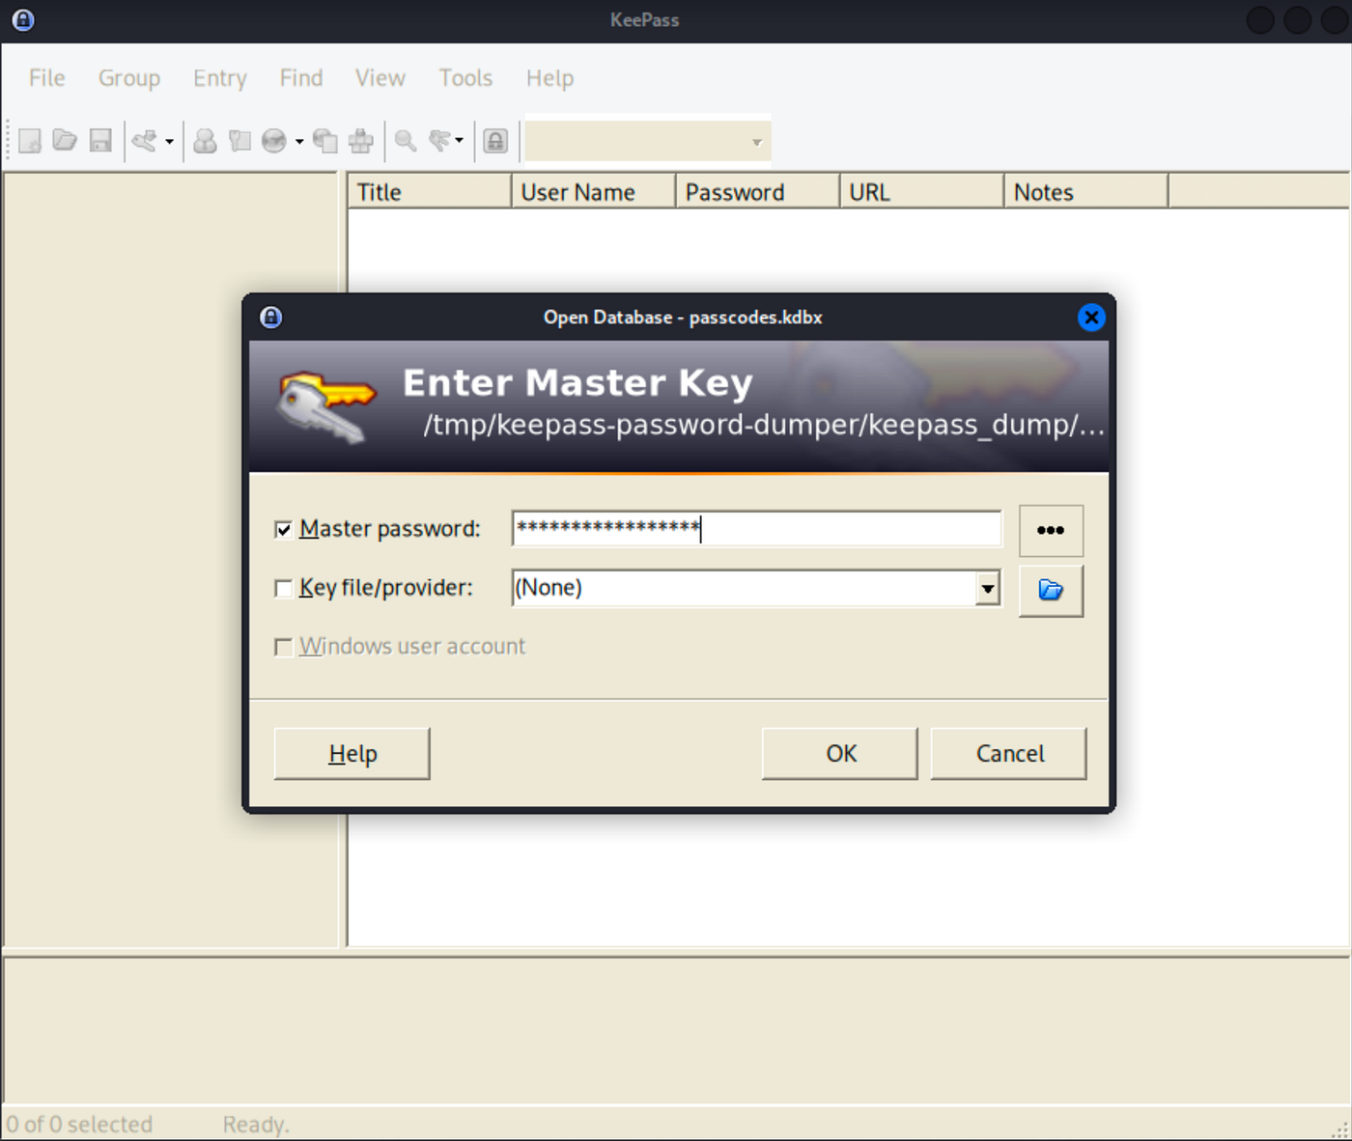Browse for key file with folder button
Screen dimensions: 1352x1141
tap(1051, 590)
